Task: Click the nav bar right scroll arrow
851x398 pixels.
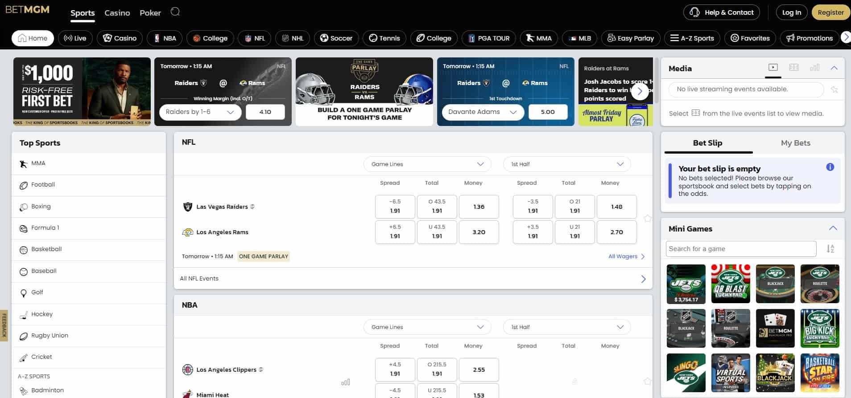Action: (846, 38)
